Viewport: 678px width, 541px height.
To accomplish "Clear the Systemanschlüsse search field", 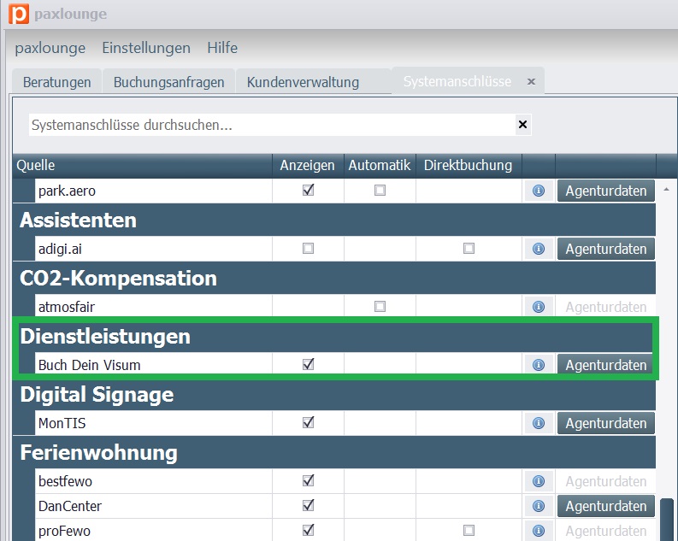I will point(522,125).
